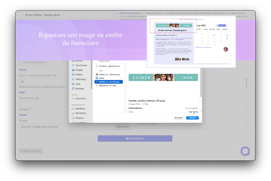The height and width of the screenshot is (181, 271).
Task: Select Signature_EH.png in file list
Action: [x=107, y=86]
